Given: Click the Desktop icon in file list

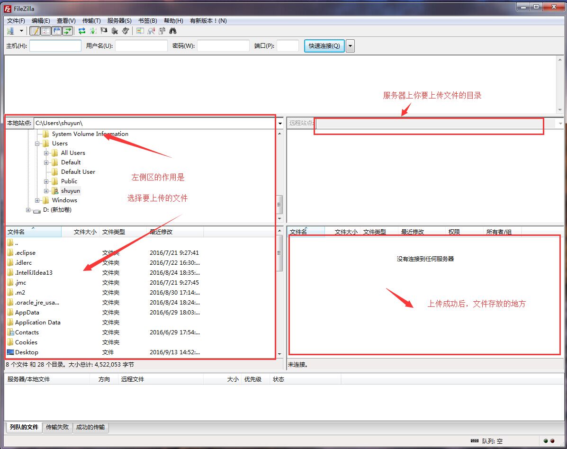Looking at the screenshot, I should (10, 352).
